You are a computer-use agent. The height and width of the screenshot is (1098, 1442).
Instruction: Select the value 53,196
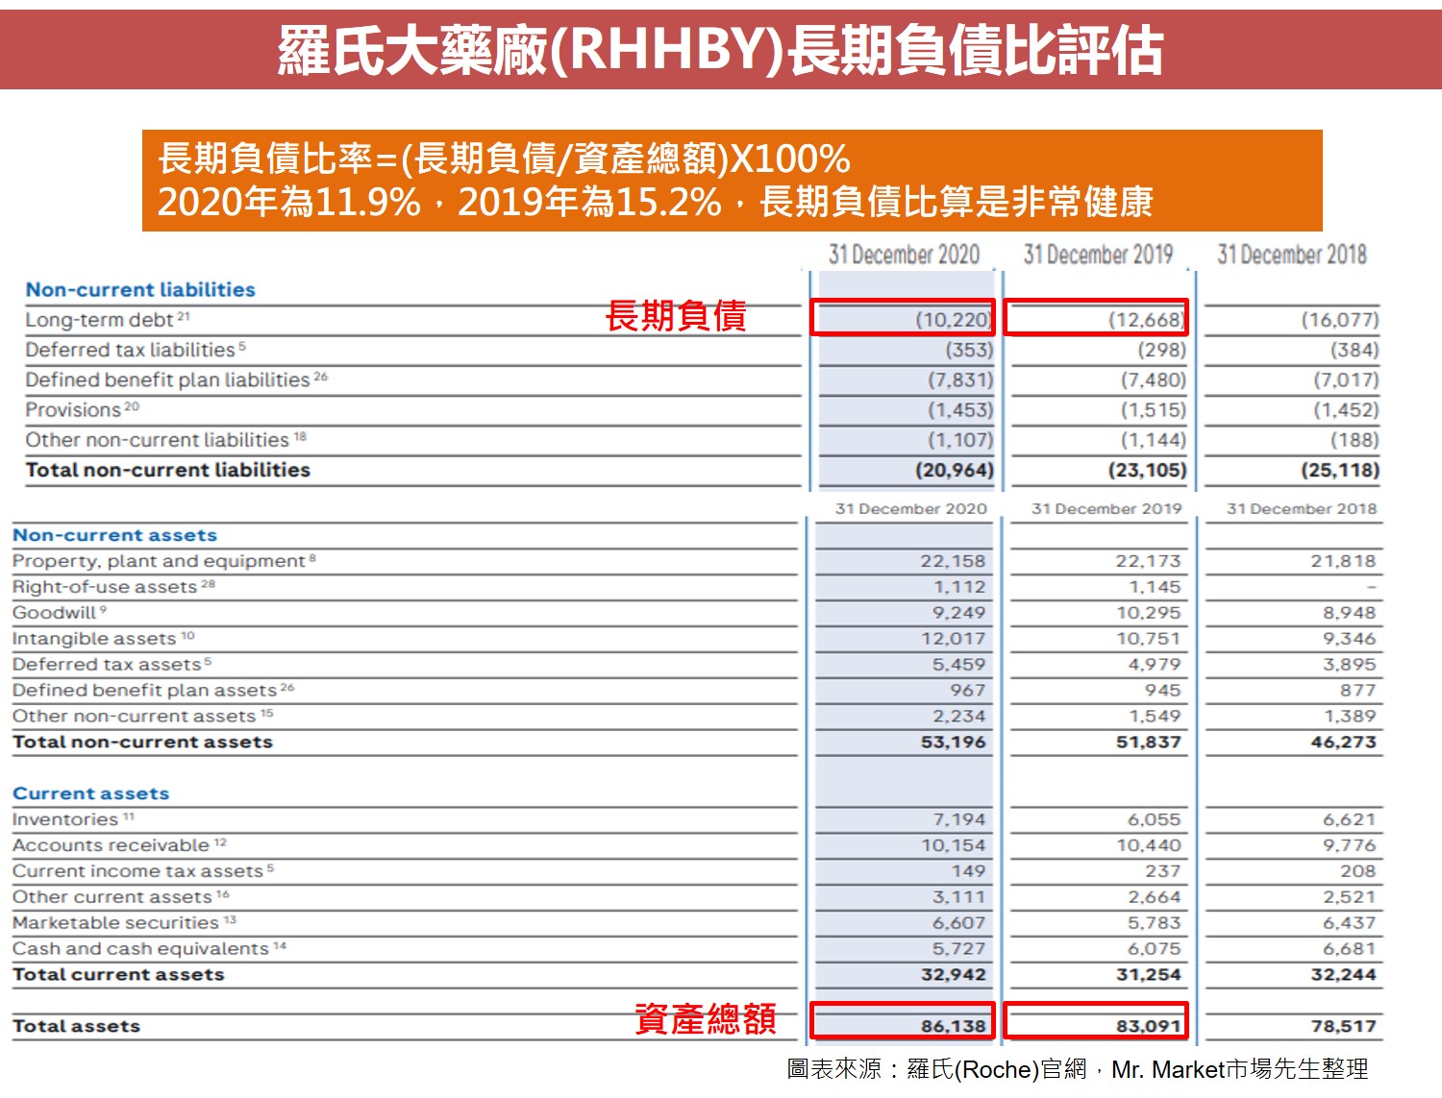point(953,742)
